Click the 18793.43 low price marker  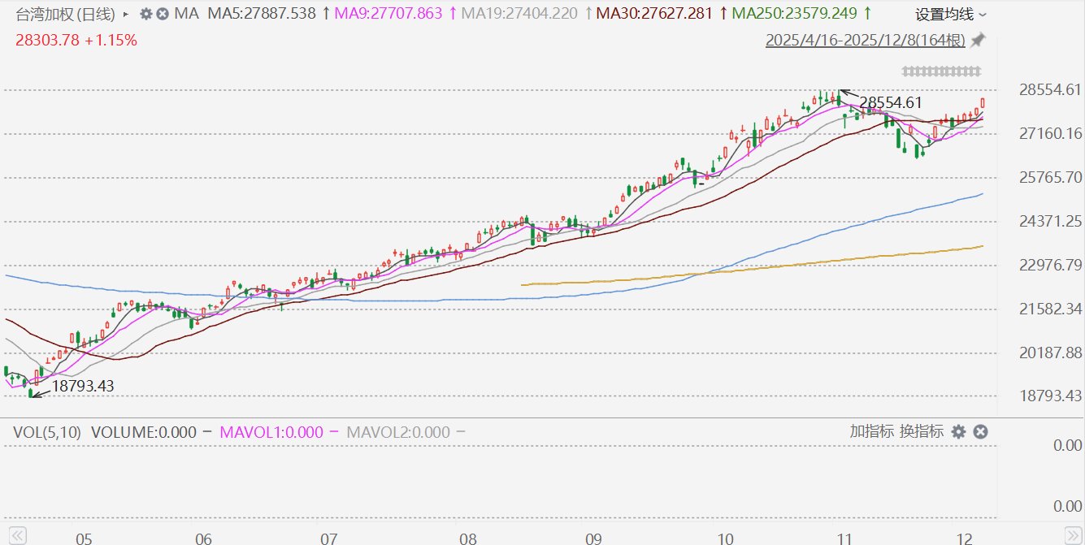[x=83, y=387]
